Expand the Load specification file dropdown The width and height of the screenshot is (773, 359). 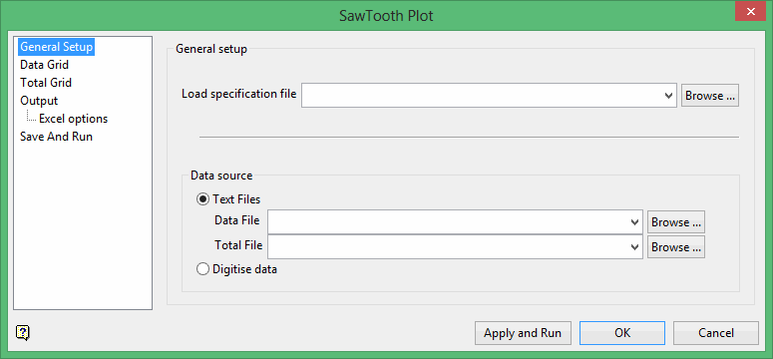(x=668, y=96)
